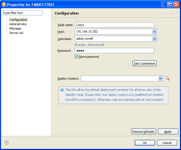
Task: Click the Apply button
Action: tap(168, 132)
